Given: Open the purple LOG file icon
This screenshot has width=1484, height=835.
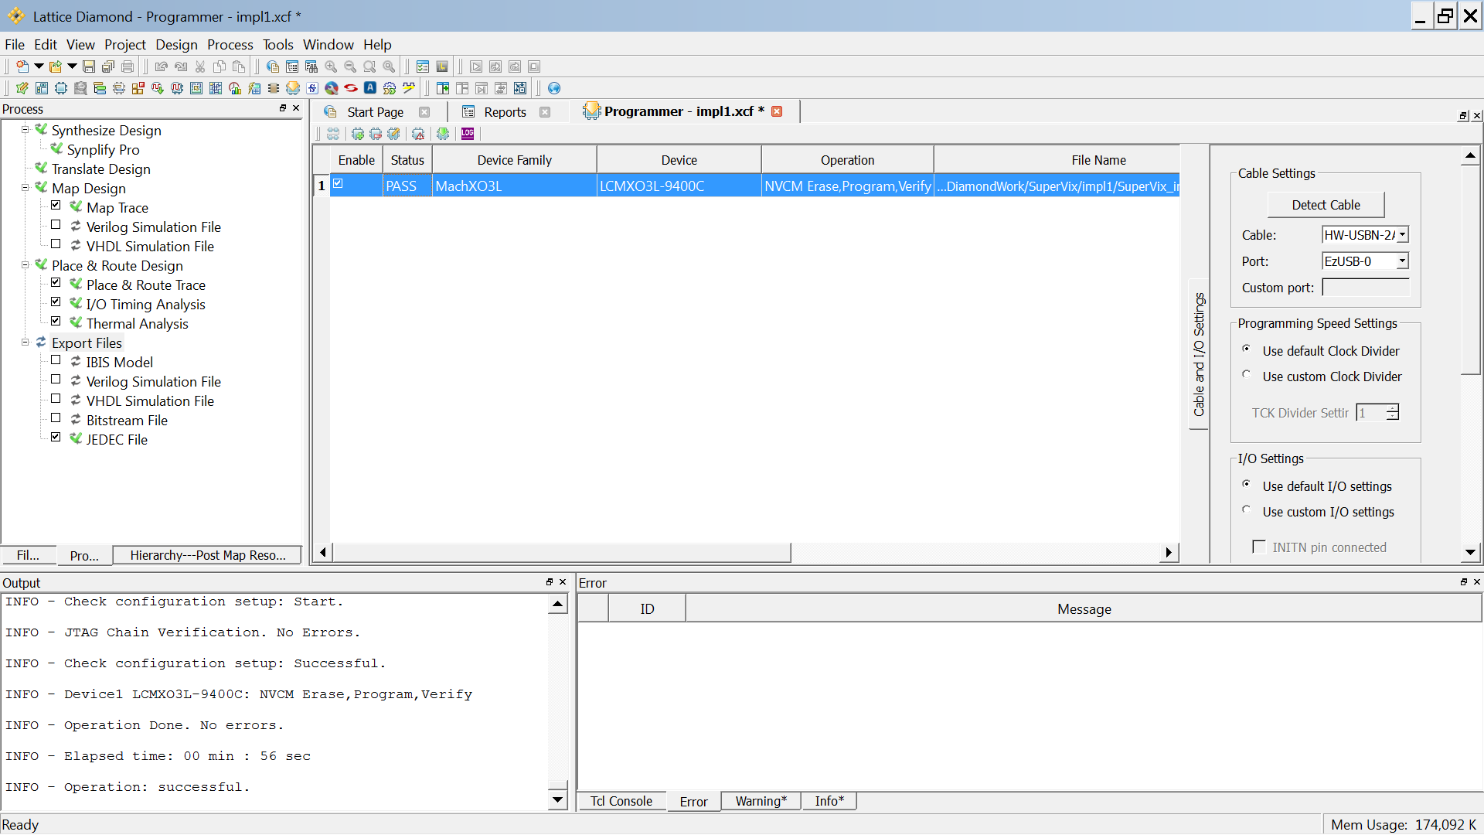Looking at the screenshot, I should click(468, 134).
